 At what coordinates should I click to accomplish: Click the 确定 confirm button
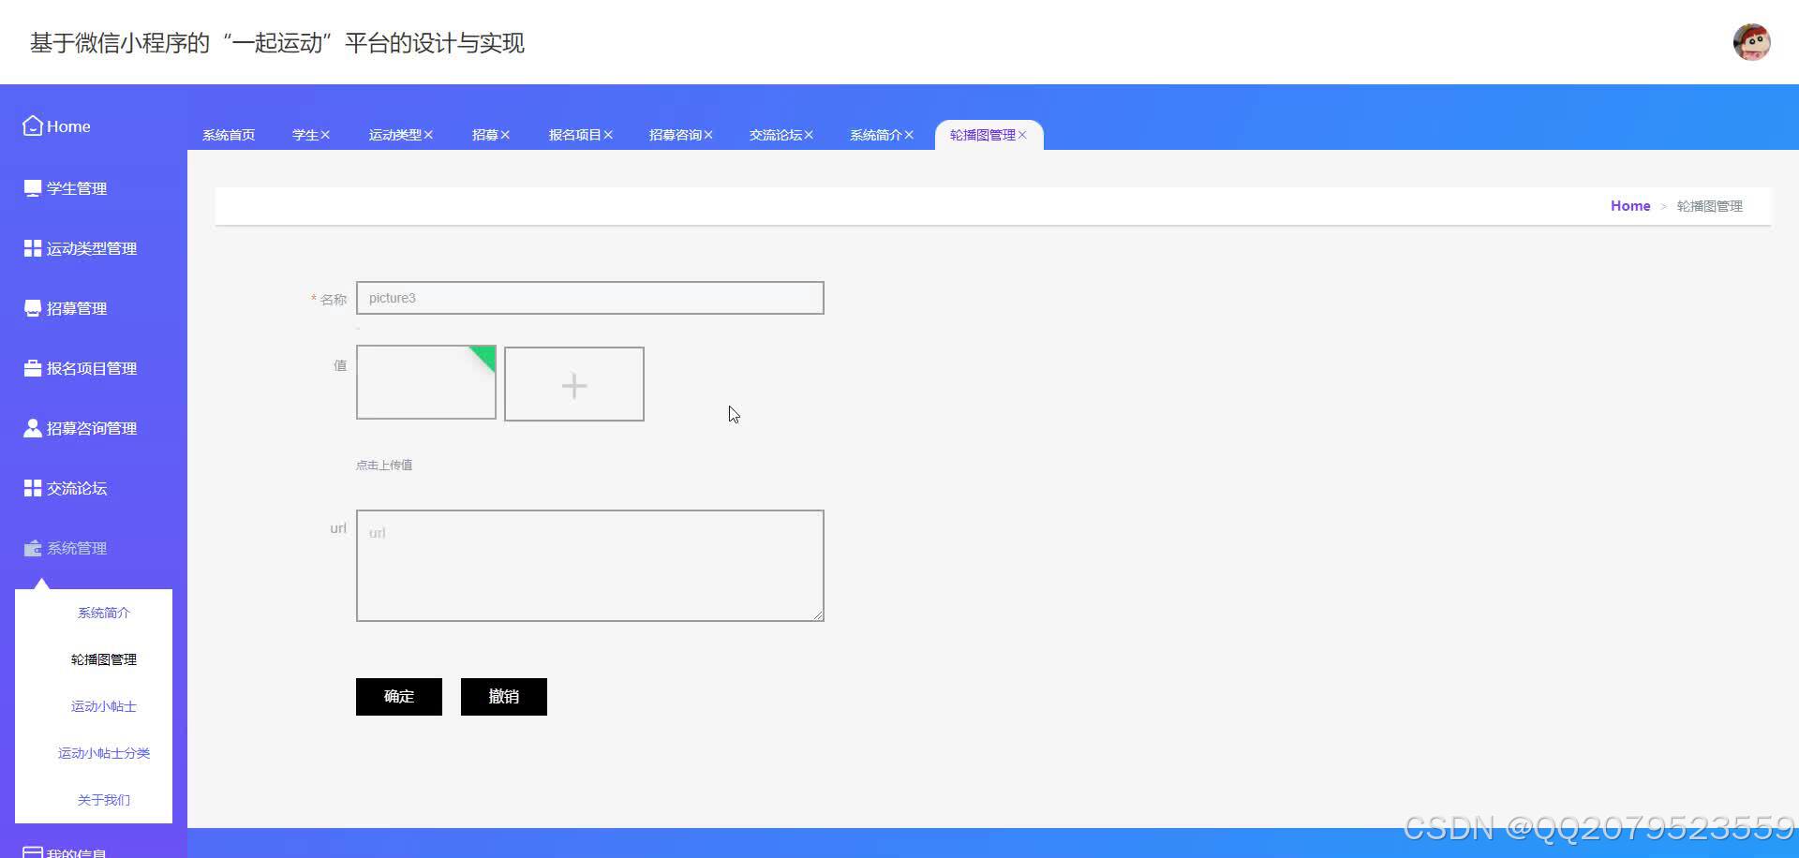click(x=399, y=697)
